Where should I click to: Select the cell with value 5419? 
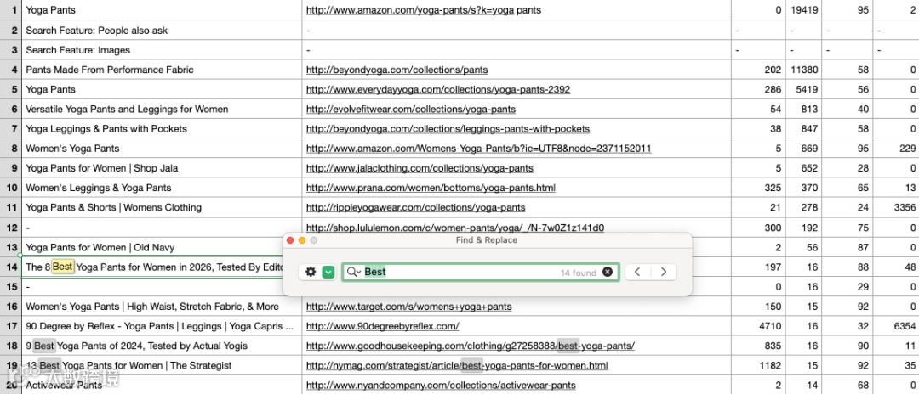pyautogui.click(x=802, y=89)
